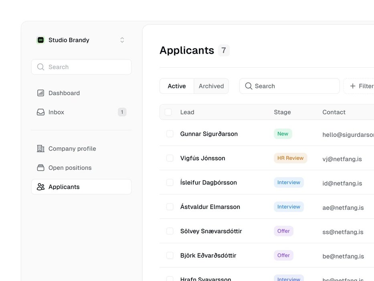Click the Inbox tray icon
Viewport: 374px width, 281px height.
[x=40, y=112]
